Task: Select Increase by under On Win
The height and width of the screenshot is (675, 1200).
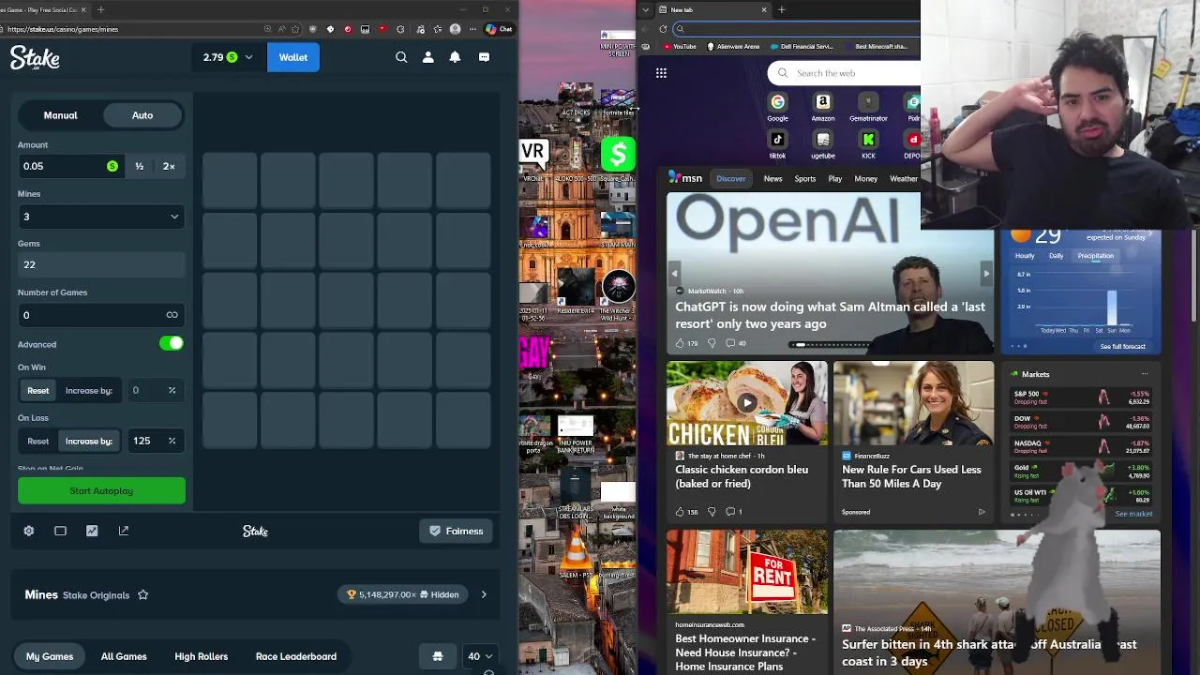Action: pyautogui.click(x=89, y=390)
